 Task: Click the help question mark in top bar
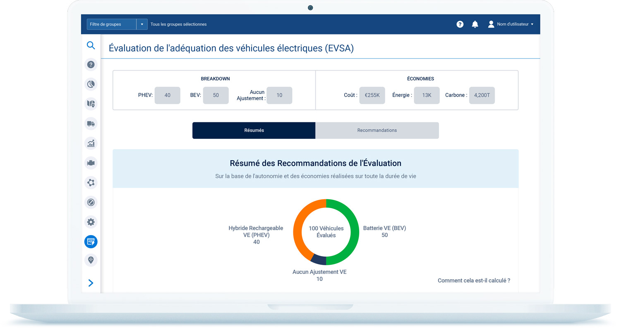[x=460, y=24]
